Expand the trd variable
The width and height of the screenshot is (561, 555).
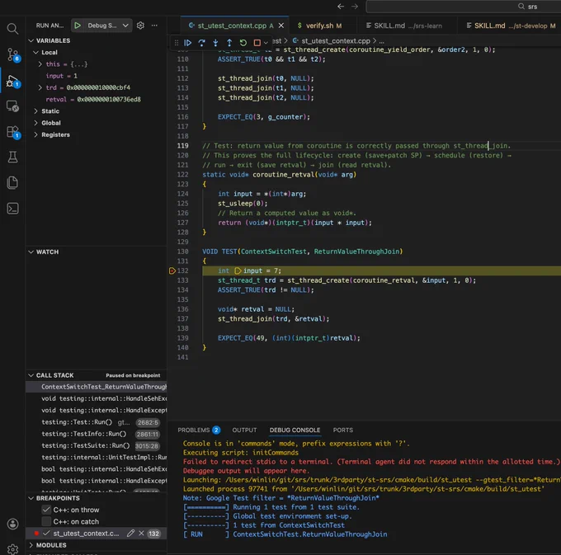(40, 87)
